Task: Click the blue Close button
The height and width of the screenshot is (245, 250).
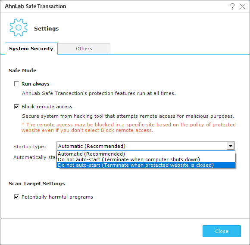Action: click(x=222, y=231)
